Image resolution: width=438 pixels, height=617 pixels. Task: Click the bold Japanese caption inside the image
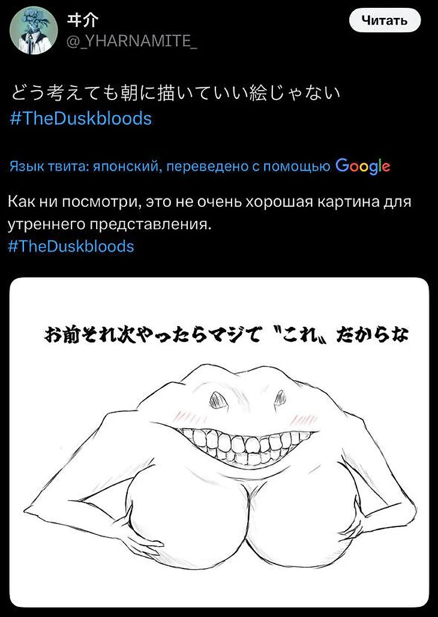click(x=226, y=335)
